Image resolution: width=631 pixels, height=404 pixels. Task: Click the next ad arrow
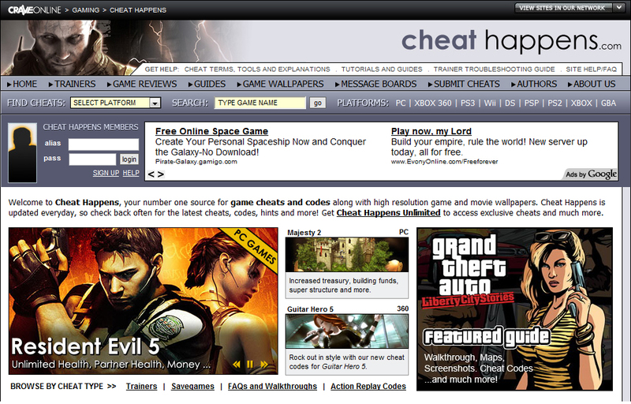point(161,174)
